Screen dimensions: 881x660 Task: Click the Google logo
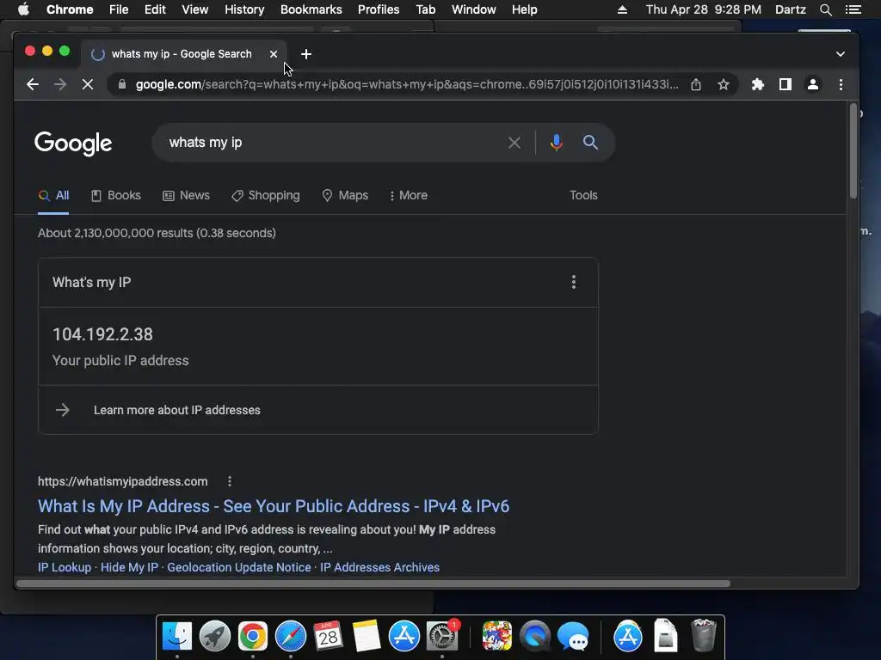coord(73,144)
